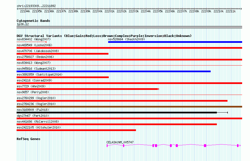Click the CELA3A magenta gene model
This screenshot has width=250, height=161.
(174, 145)
